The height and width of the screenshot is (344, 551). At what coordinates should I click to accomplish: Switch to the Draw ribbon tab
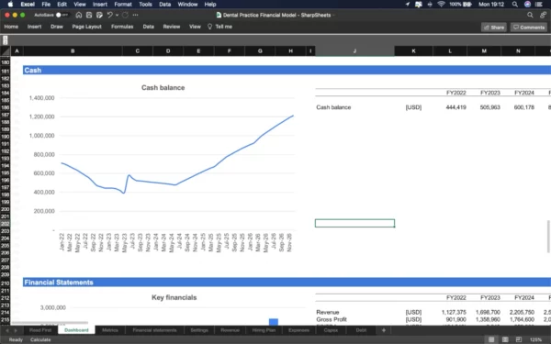click(57, 27)
